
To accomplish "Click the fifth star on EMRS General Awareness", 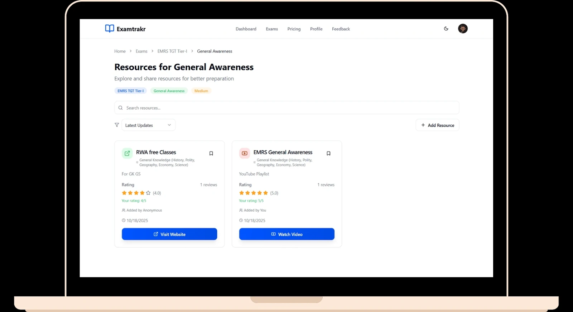I will 266,193.
